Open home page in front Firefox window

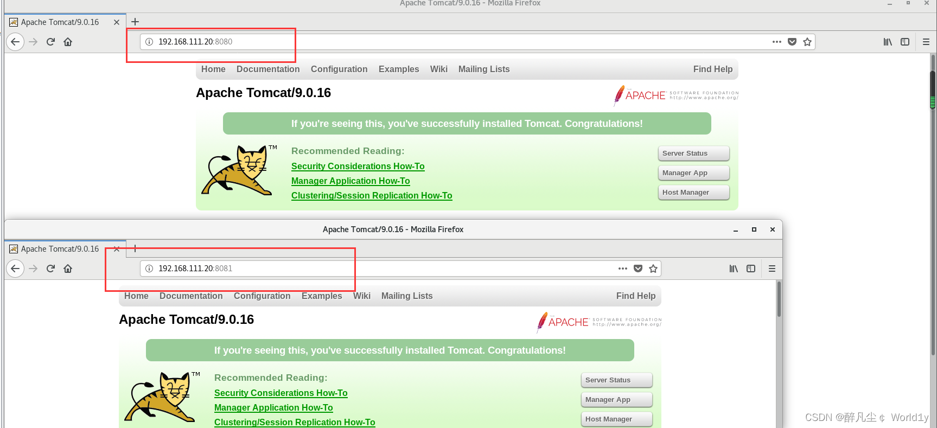(x=68, y=269)
